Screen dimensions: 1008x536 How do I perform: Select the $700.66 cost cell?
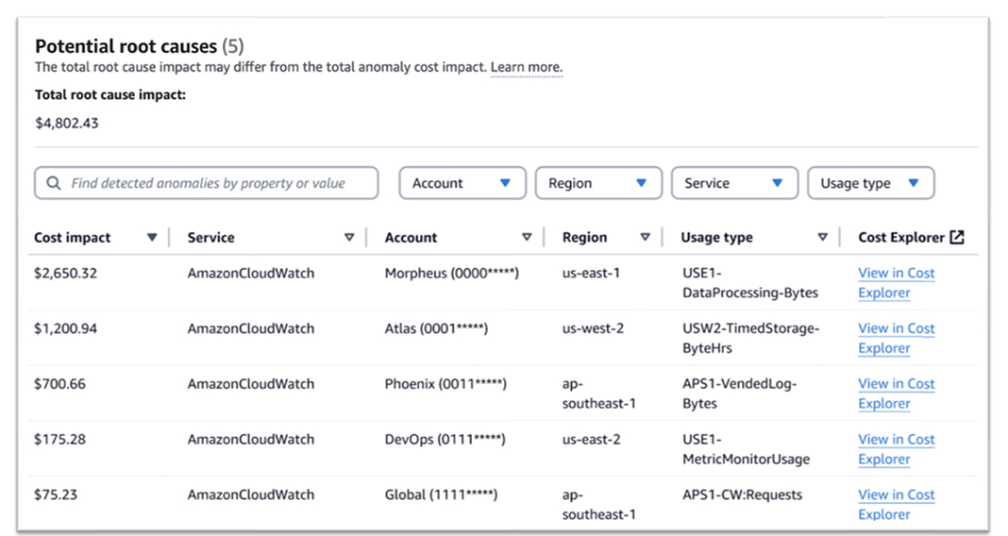pyautogui.click(x=59, y=384)
